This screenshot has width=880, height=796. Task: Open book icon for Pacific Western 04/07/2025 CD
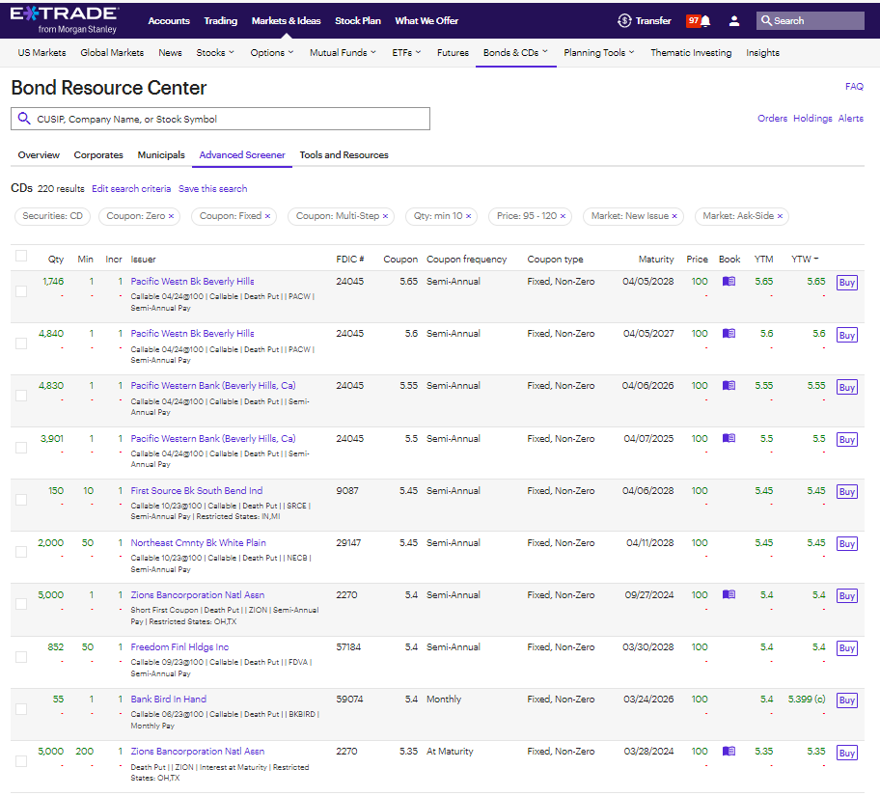tap(729, 438)
